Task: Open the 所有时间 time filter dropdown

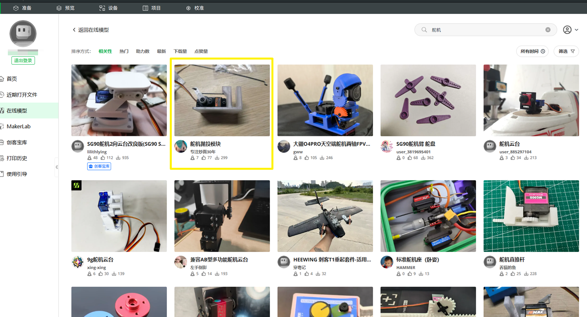Action: point(532,51)
